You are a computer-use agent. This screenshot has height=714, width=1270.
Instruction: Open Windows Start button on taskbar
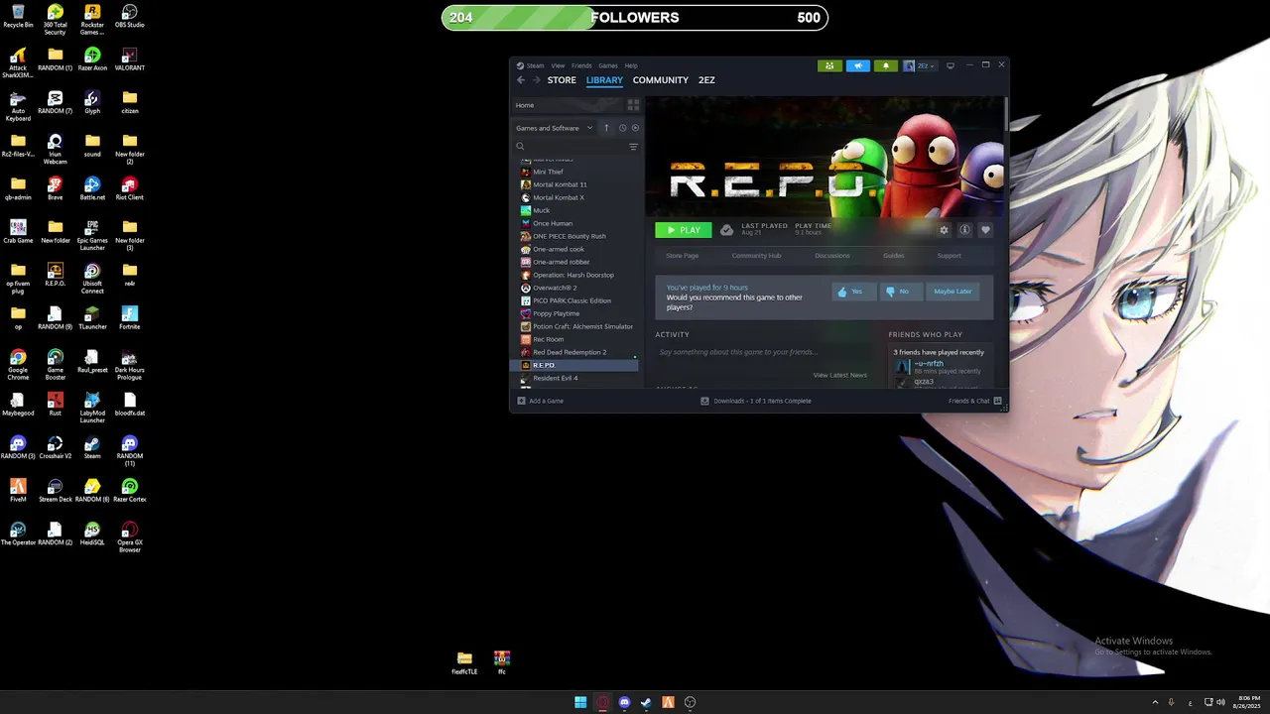pyautogui.click(x=580, y=703)
